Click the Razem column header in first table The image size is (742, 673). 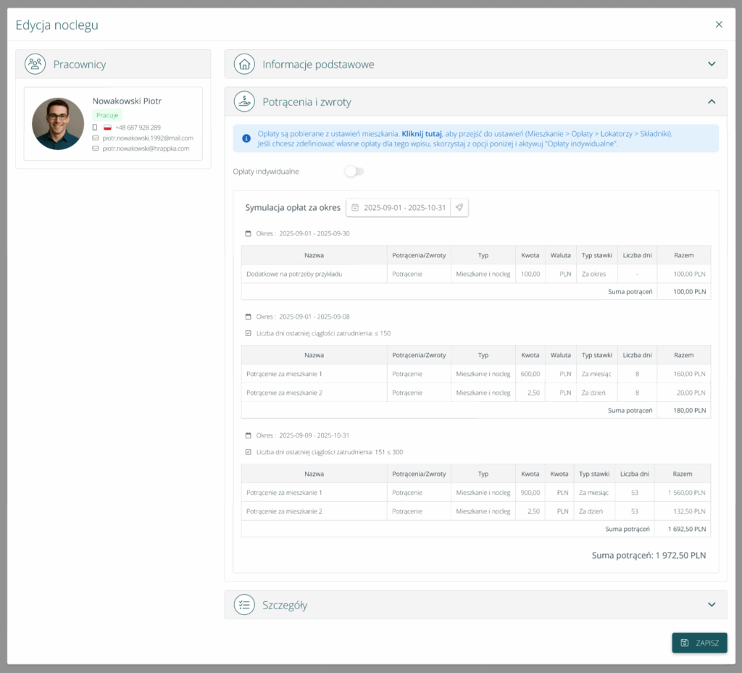(683, 255)
